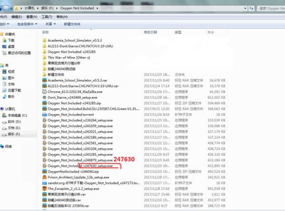Open the 迅雷下载 library

13,90
